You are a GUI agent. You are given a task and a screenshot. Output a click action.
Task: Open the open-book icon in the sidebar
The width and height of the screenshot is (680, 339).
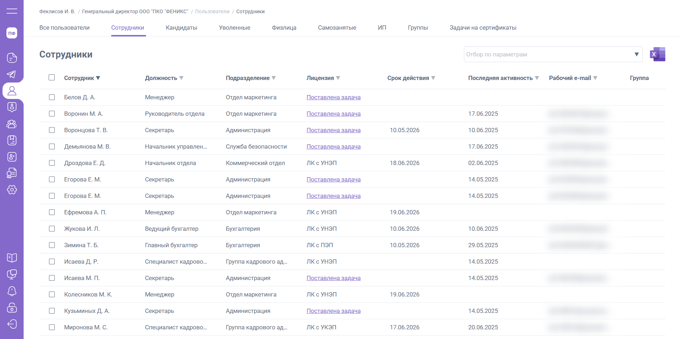(x=12, y=258)
